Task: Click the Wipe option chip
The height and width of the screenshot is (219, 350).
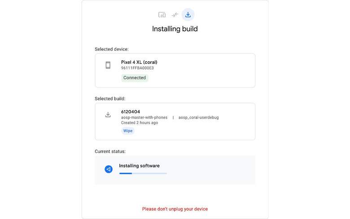Action: click(x=128, y=131)
